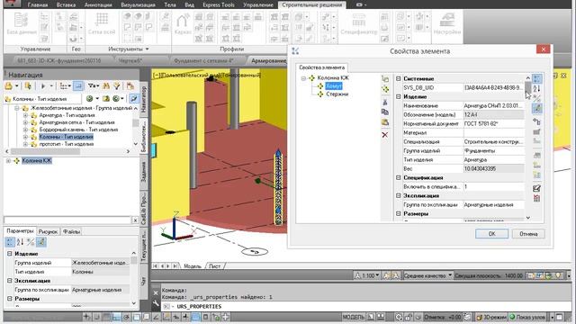Switch to the Главная ribbon tab
The height and width of the screenshot is (324, 576).
coord(38,4)
